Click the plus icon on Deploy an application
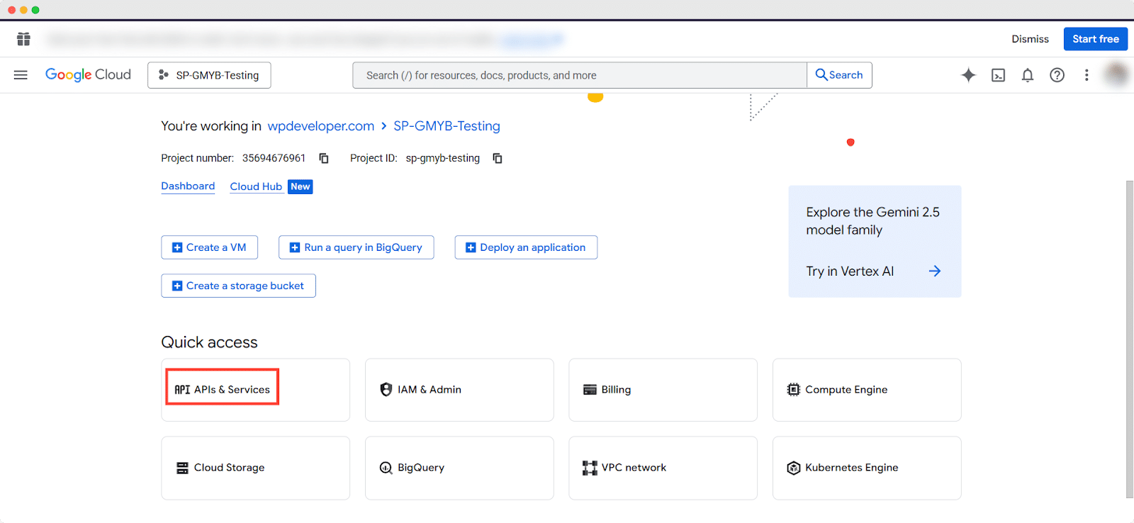Viewport: 1134px width, 523px height. click(471, 247)
